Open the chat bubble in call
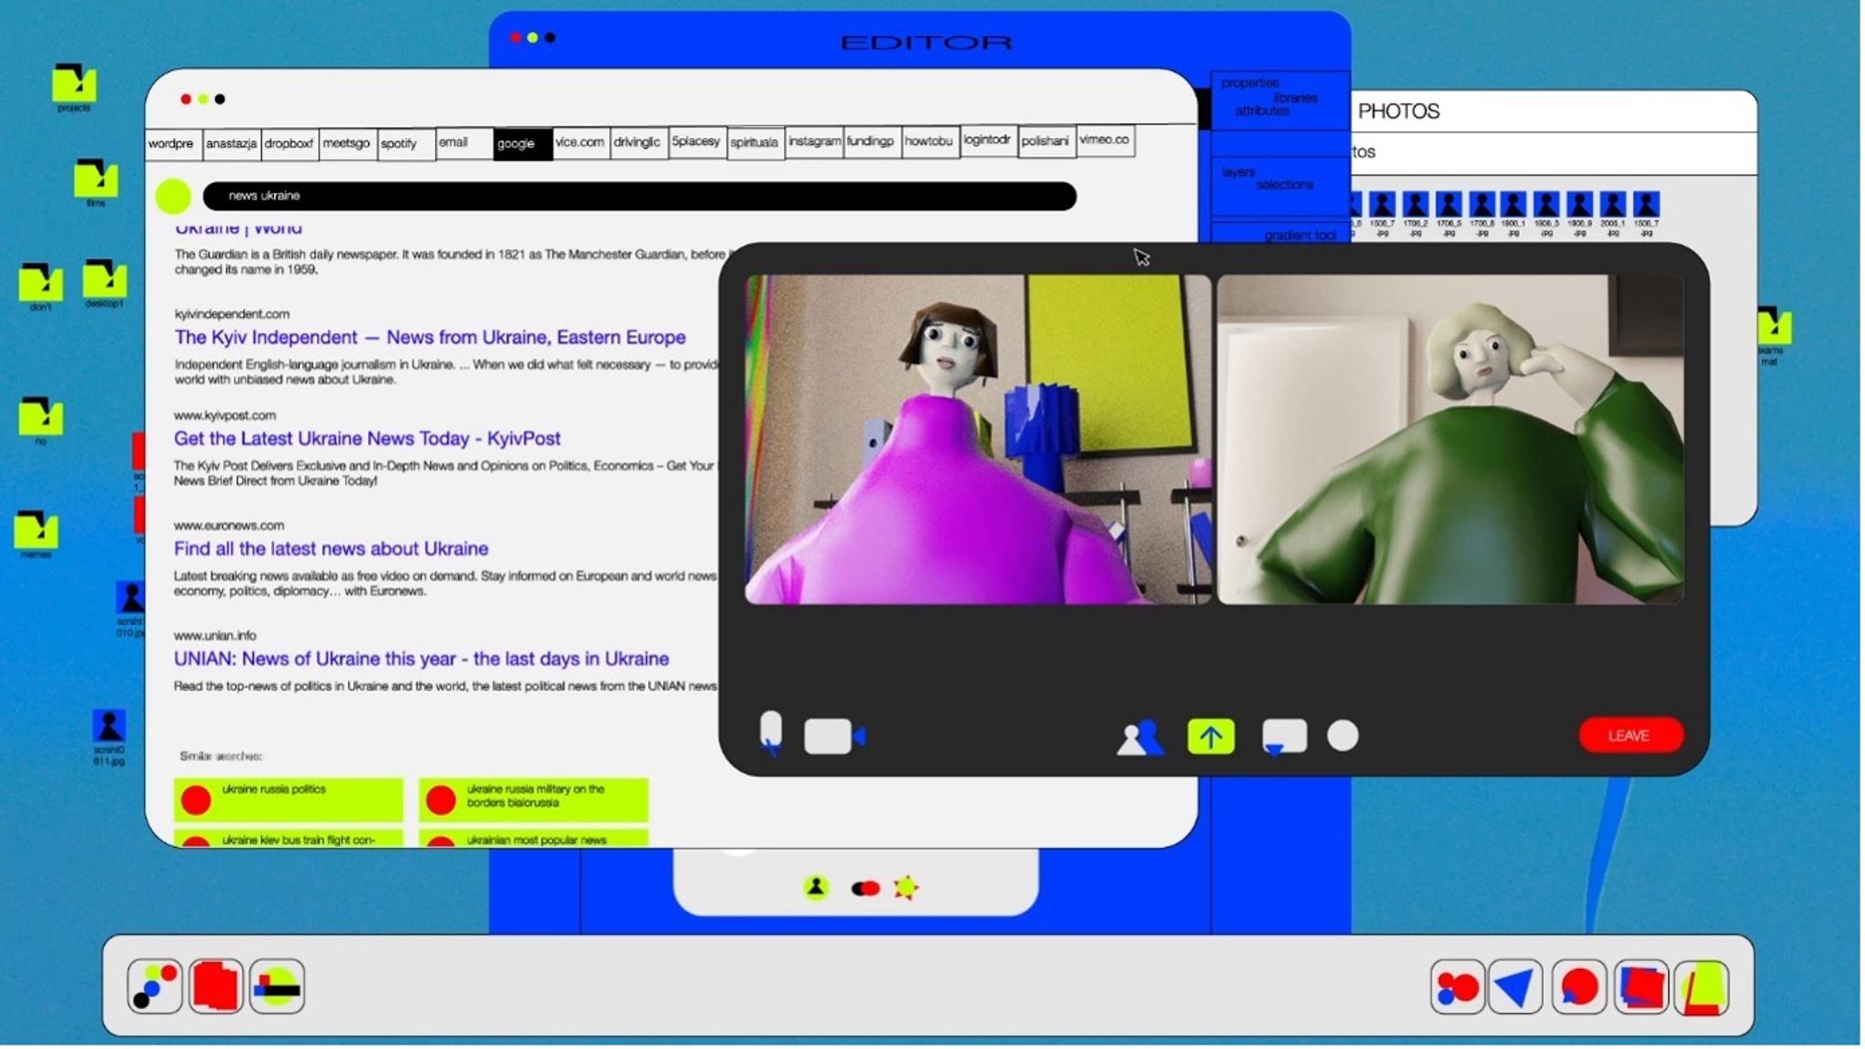This screenshot has width=1865, height=1049. pos(1284,736)
